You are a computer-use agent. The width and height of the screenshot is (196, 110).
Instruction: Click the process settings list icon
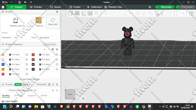(53, 85)
